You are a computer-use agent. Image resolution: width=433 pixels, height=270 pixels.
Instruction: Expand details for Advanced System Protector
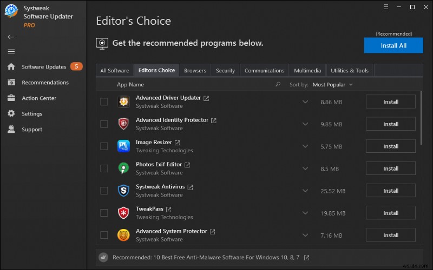(x=305, y=235)
